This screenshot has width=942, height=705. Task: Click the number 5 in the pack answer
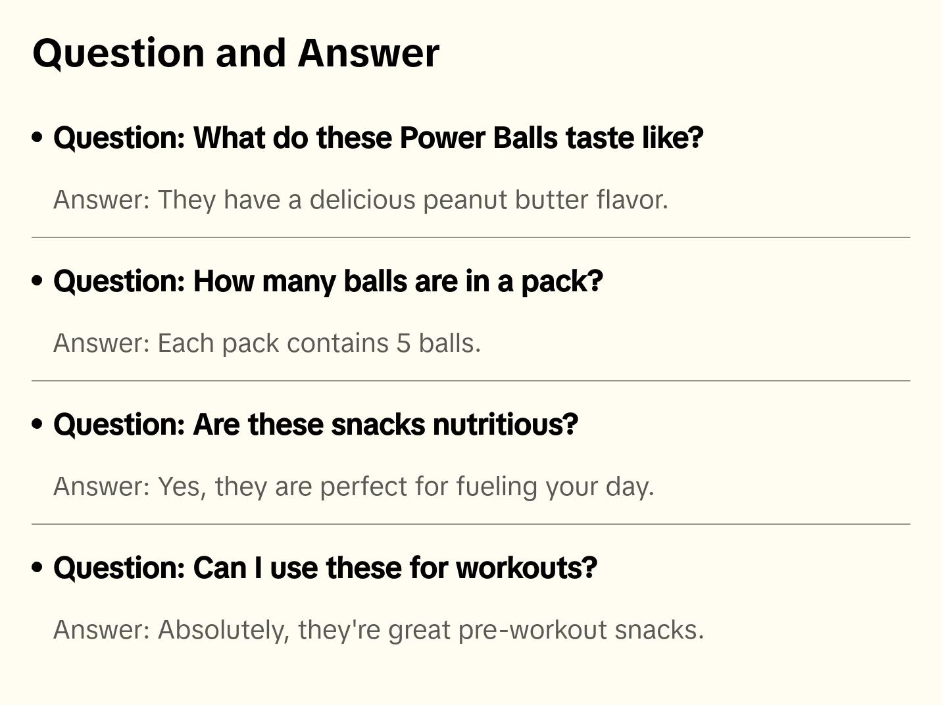pyautogui.click(x=403, y=343)
